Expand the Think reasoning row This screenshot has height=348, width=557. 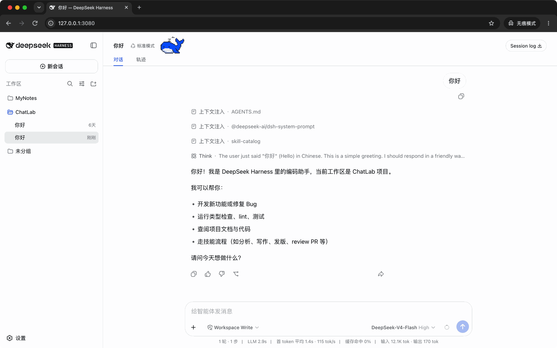pos(328,156)
